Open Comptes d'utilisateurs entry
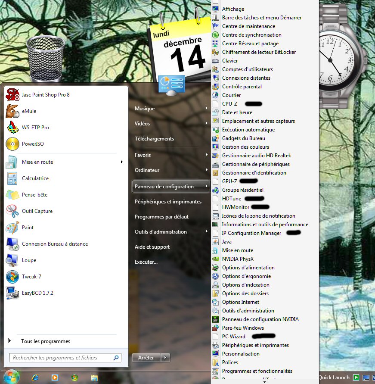The image size is (375, 384). pyautogui.click(x=247, y=69)
